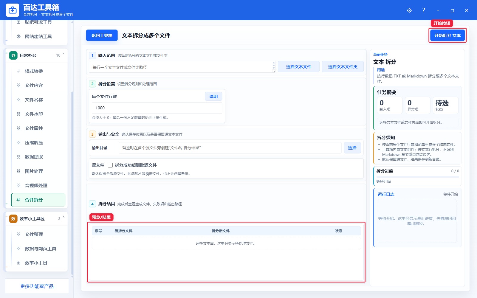Click the 文件水印 grid icon
The image size is (477, 298).
(18, 114)
